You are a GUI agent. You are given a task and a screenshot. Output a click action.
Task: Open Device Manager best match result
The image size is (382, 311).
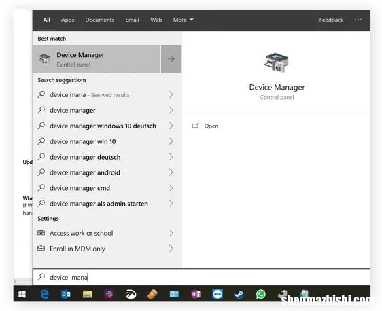97,59
